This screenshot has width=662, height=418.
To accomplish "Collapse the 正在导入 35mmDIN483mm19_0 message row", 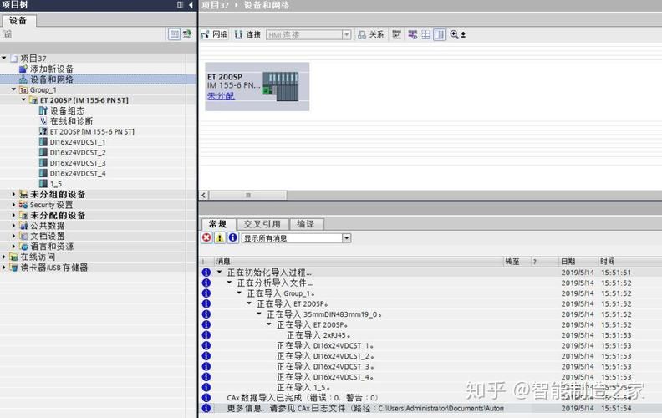I will [x=259, y=314].
